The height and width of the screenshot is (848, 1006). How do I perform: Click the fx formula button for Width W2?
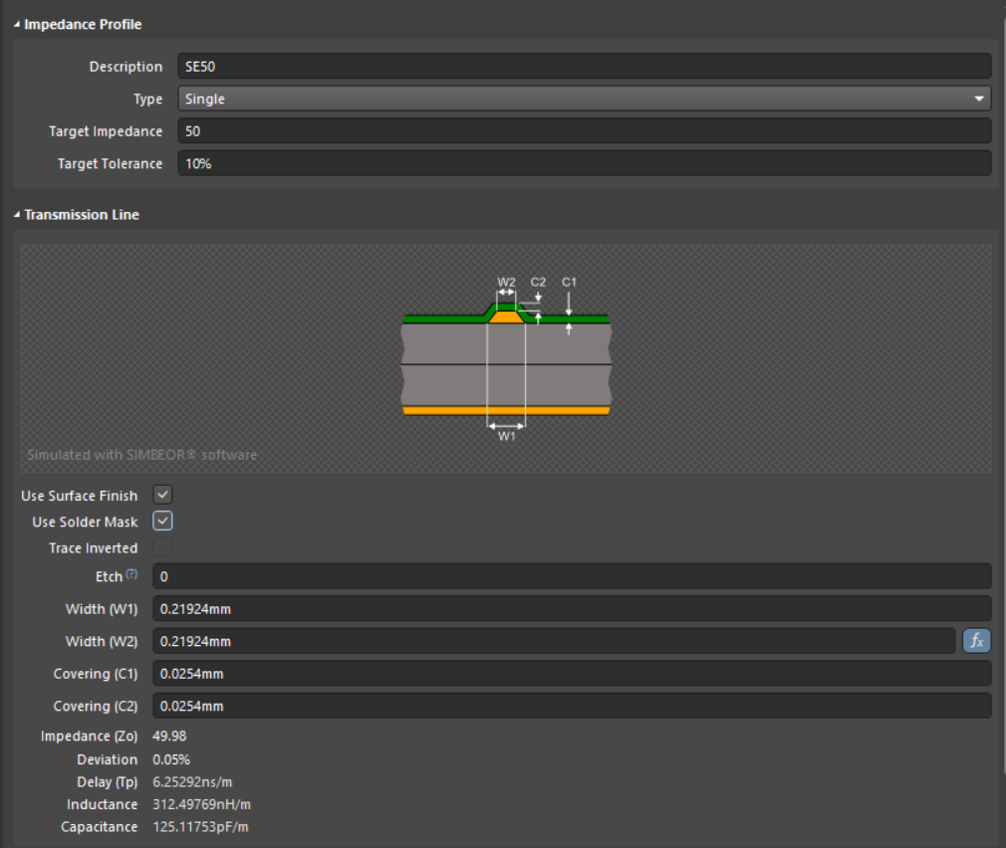[x=976, y=640]
